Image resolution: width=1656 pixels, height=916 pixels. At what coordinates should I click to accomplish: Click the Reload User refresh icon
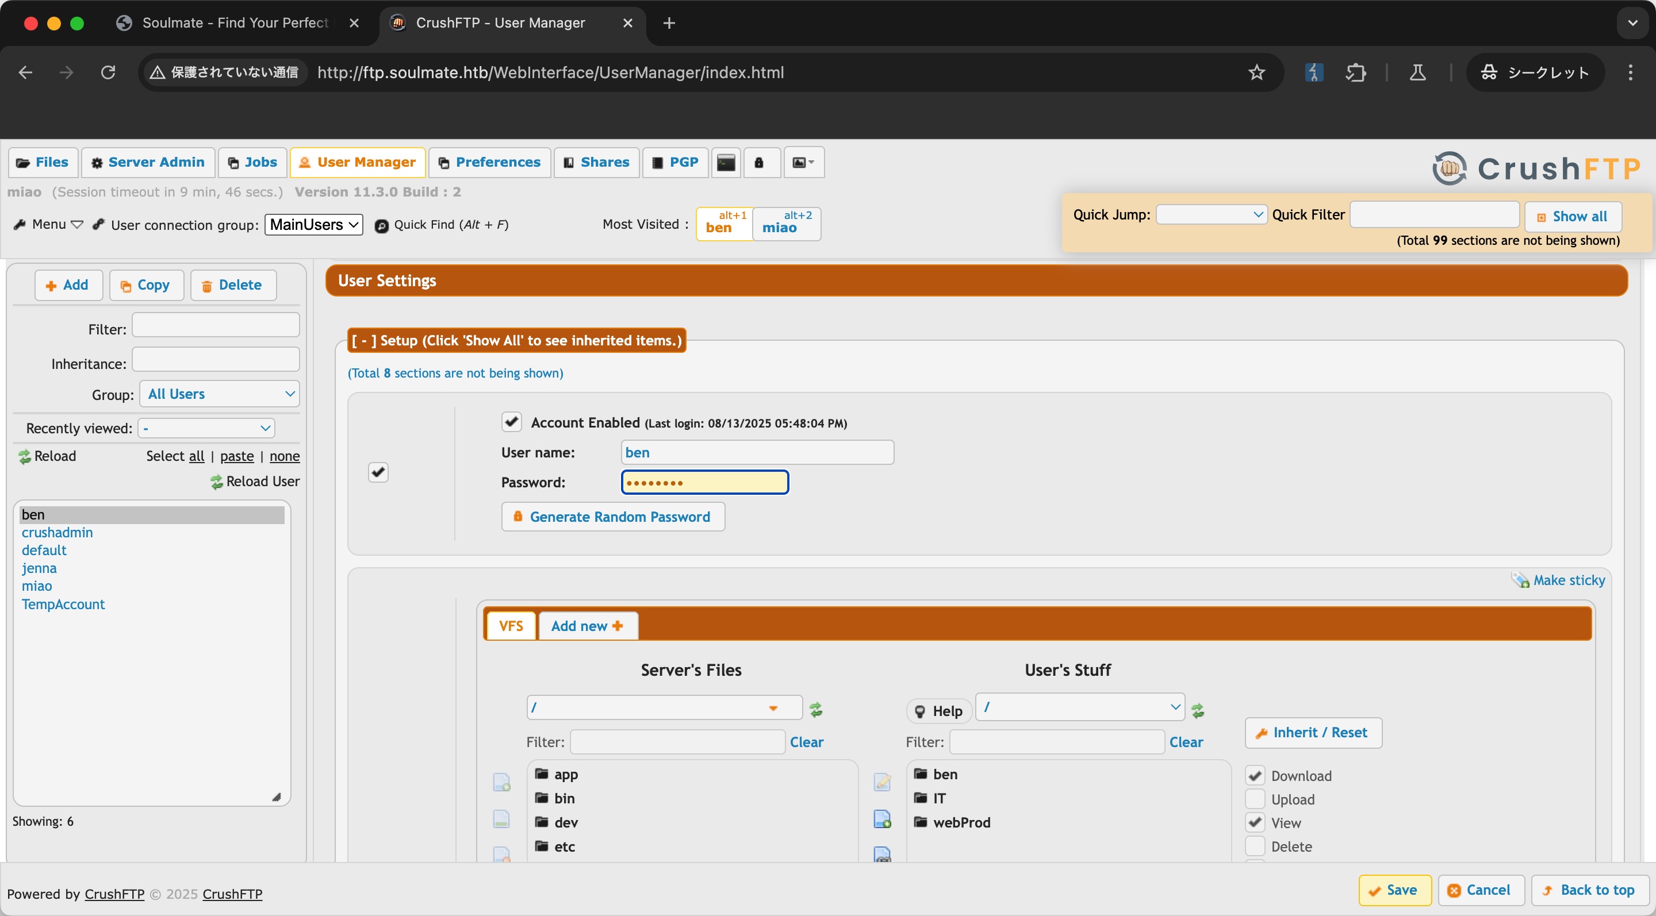[x=217, y=482]
